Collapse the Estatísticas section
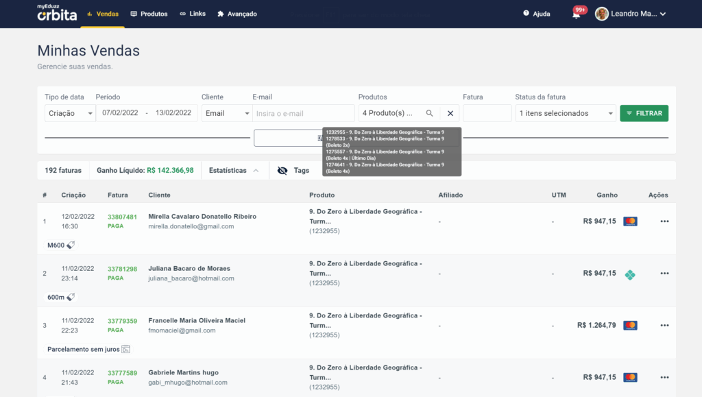Viewport: 702px width, 397px height. point(234,171)
